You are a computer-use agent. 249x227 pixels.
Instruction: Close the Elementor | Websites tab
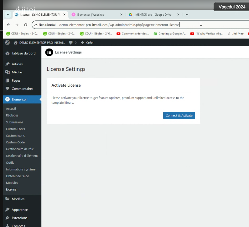(x=121, y=15)
